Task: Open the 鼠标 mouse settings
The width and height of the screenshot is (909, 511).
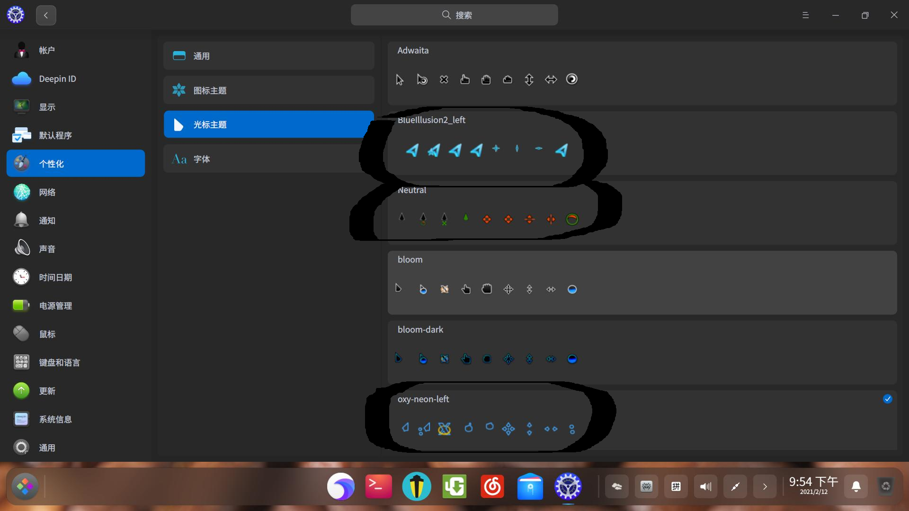Action: click(x=47, y=334)
